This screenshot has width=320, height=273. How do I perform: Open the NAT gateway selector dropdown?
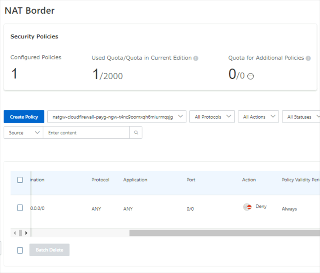click(117, 117)
